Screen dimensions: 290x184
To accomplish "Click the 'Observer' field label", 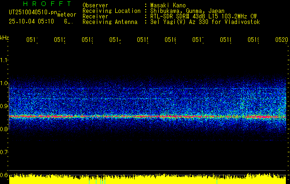I will pyautogui.click(x=95, y=6).
